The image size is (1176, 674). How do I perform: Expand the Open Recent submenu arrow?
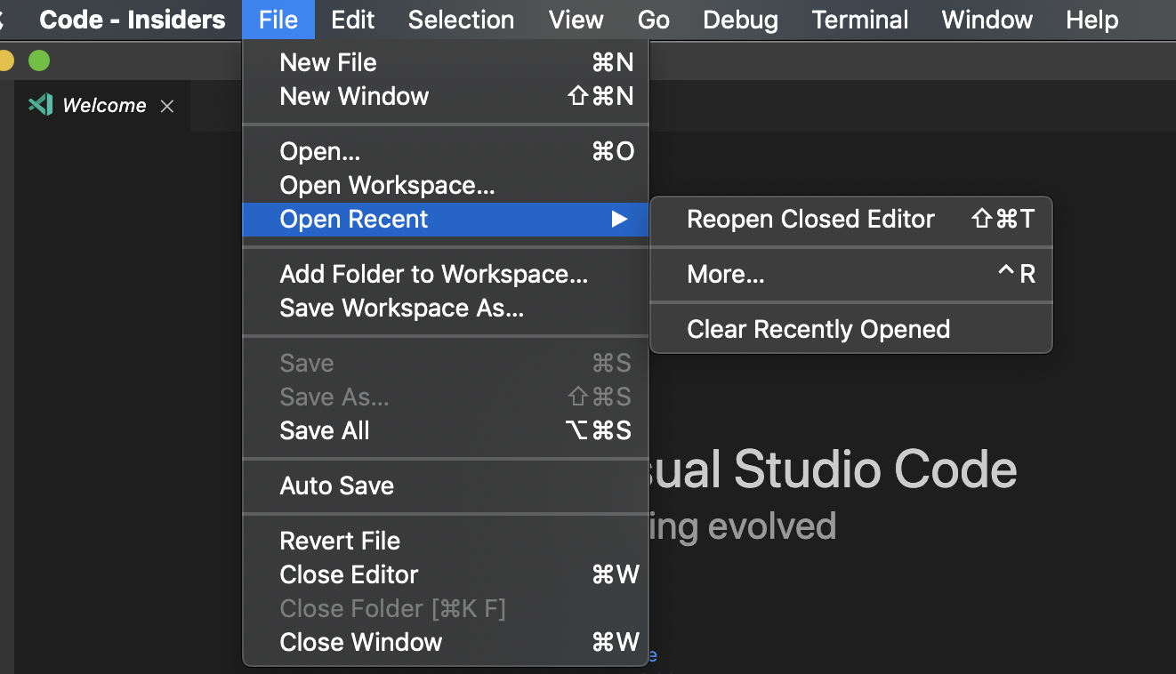coord(620,219)
